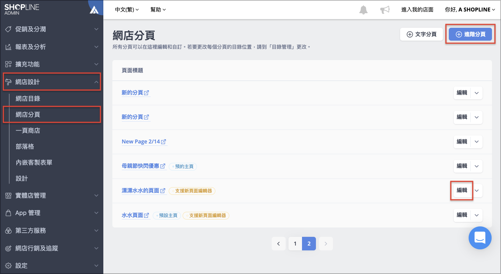Click 支援新頁面編輯器 badge on 水水頁面 row

click(x=206, y=216)
